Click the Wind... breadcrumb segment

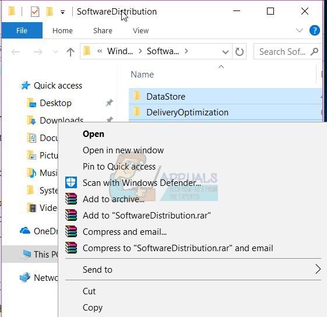coord(120,51)
